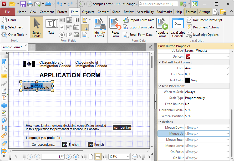The image size is (234, 161).
Task: Click Populate Forms
Action: click(162, 27)
